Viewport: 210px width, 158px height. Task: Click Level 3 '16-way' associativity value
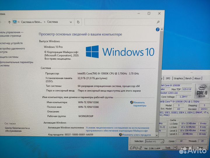(x=202, y=134)
